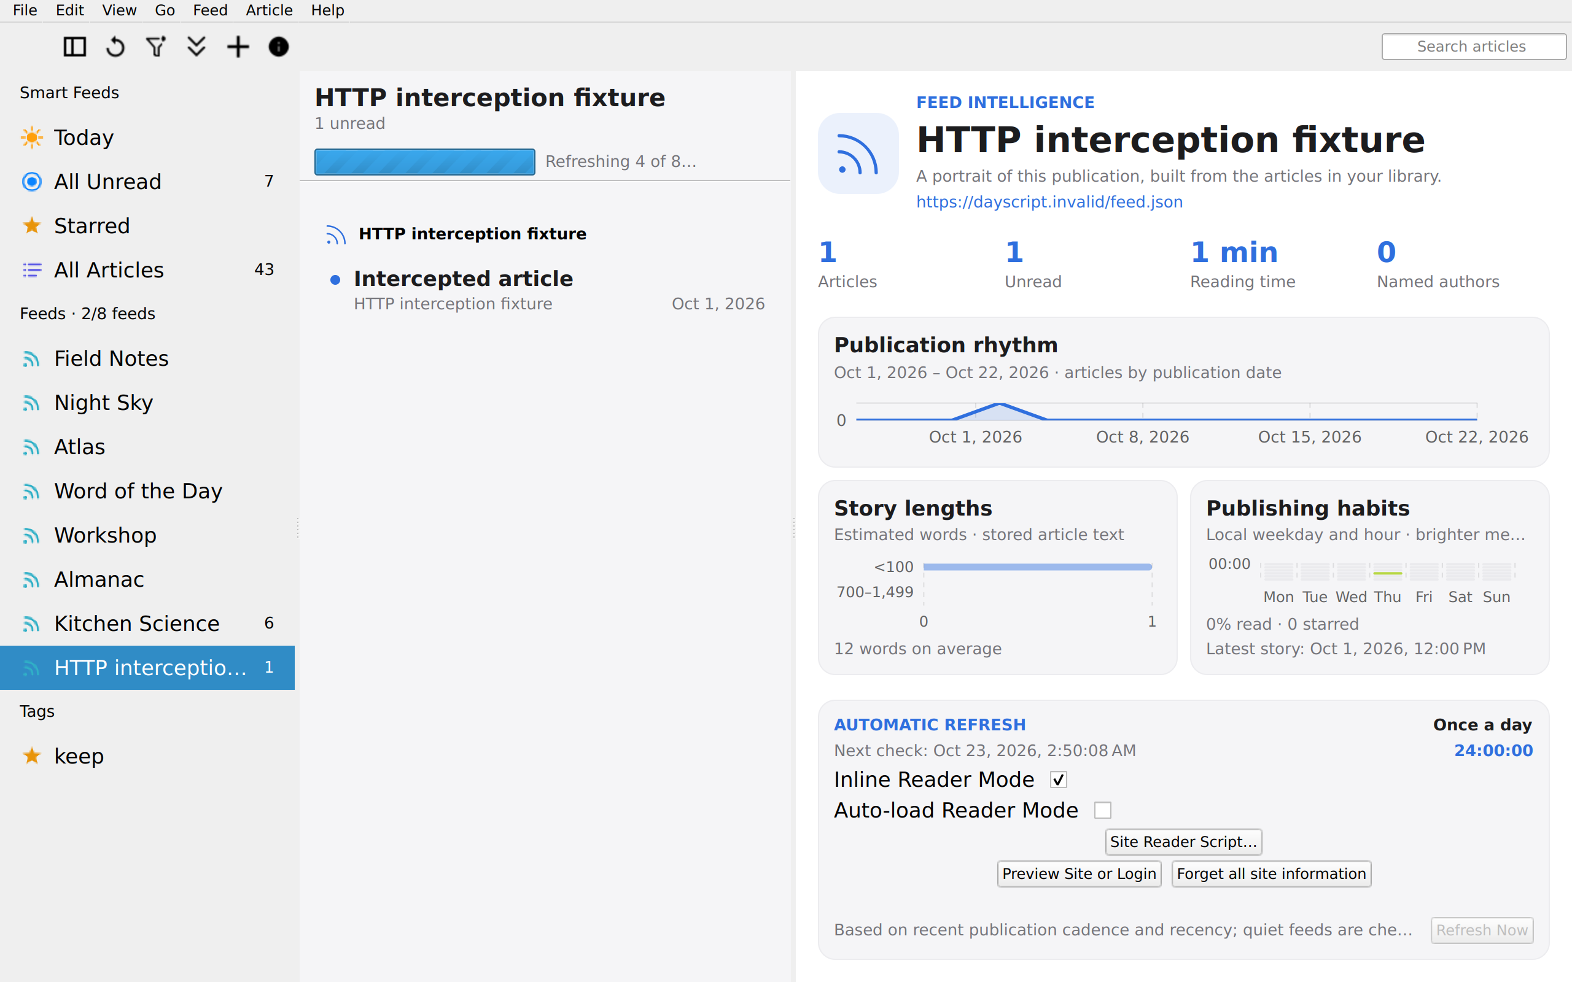This screenshot has width=1572, height=982.
Task: Click the refreshing progress bar
Action: [425, 161]
